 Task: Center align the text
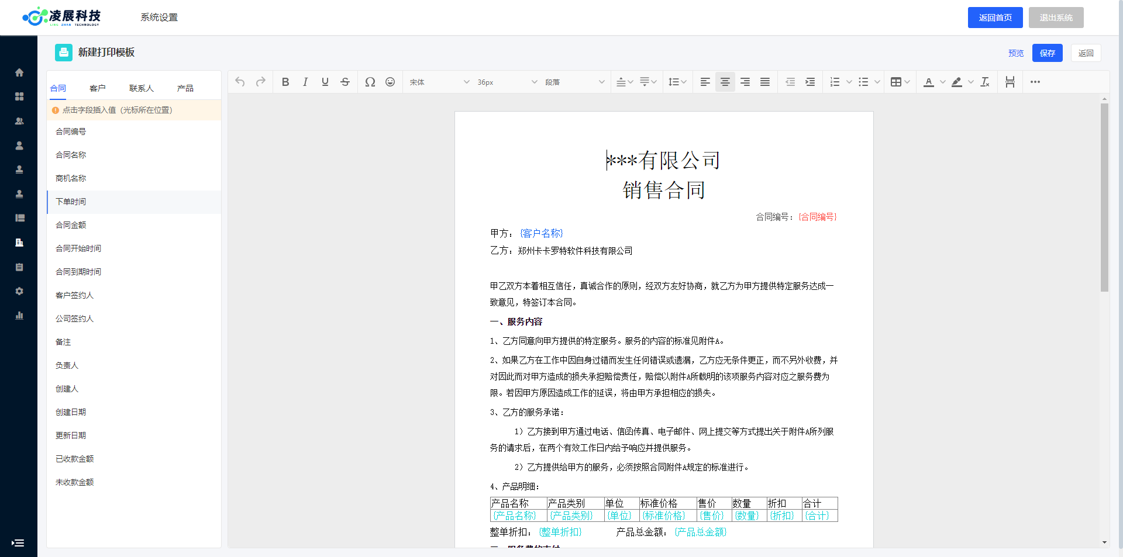pyautogui.click(x=725, y=82)
